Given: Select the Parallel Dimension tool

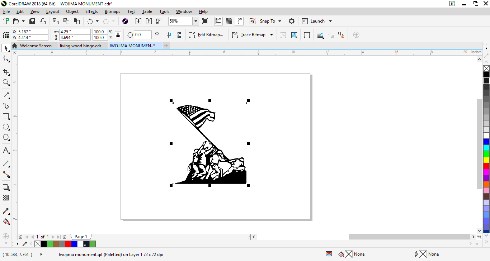Looking at the screenshot, I should click(6, 163).
